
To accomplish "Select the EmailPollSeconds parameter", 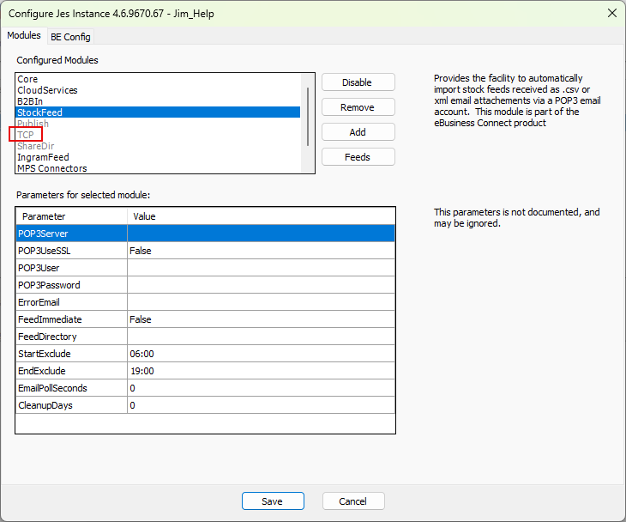I will click(x=72, y=388).
